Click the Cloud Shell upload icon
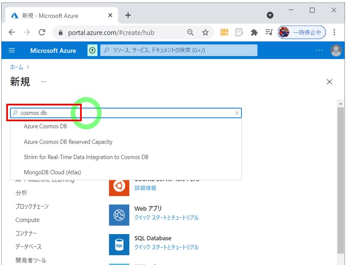This screenshot has height=265, width=347. 92,50
